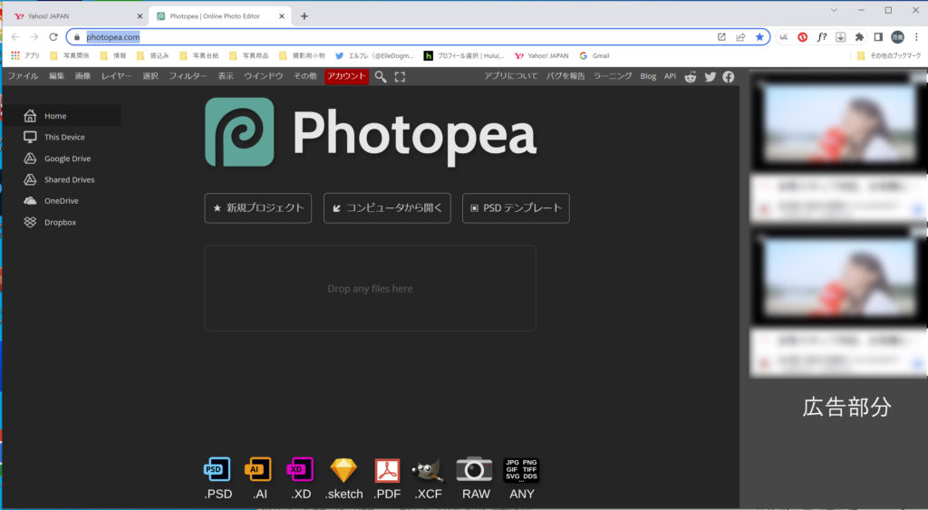Open the レイヤー menu
The image size is (928, 510).
pos(116,76)
